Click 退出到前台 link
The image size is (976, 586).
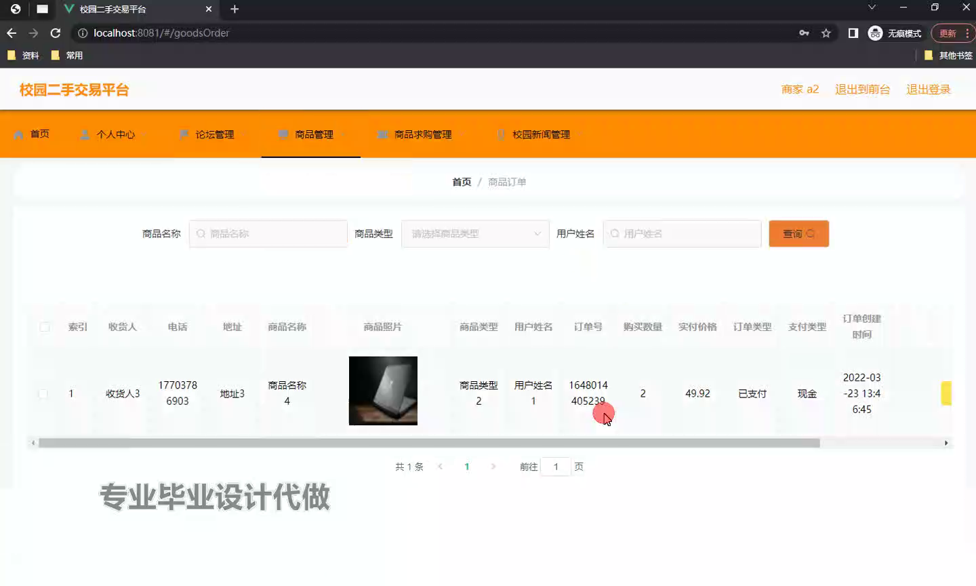tap(862, 90)
